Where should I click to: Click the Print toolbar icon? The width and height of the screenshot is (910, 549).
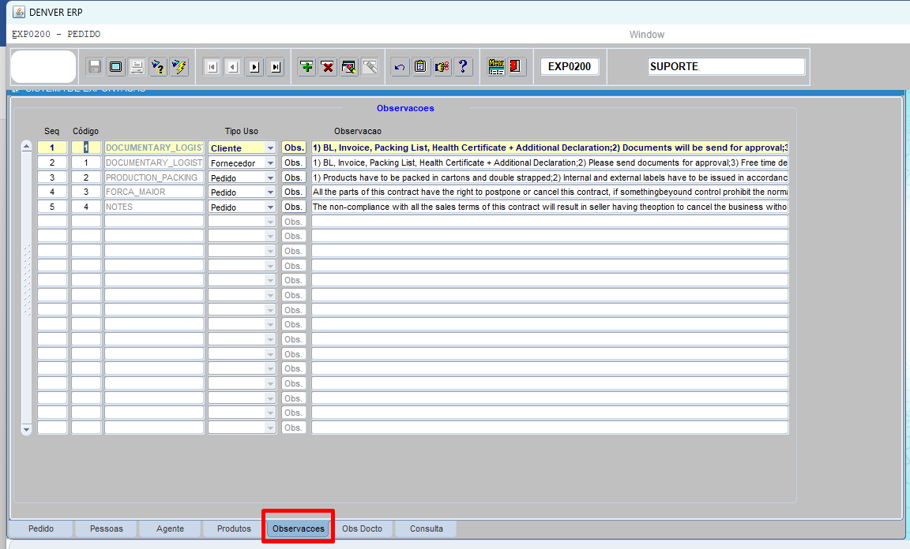click(x=137, y=67)
